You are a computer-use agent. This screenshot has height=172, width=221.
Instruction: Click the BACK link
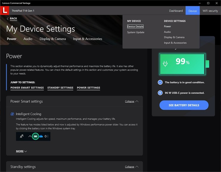coord(13,19)
